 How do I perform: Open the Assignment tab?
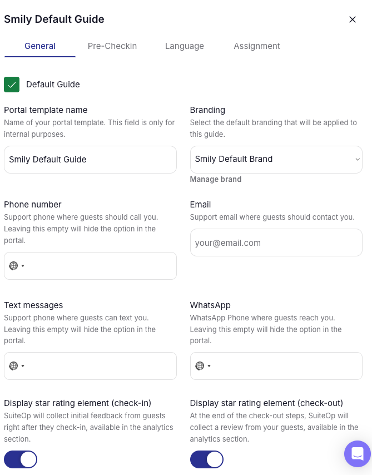coord(257,46)
